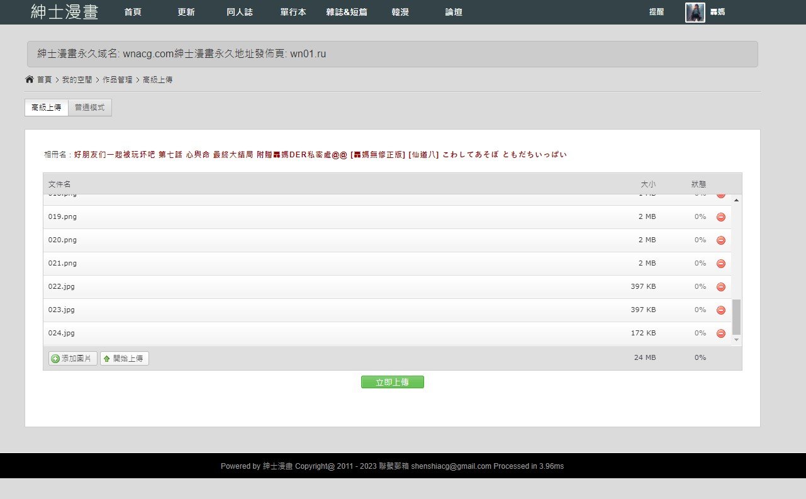Go to 首頁 in the breadcrumb

[44, 80]
